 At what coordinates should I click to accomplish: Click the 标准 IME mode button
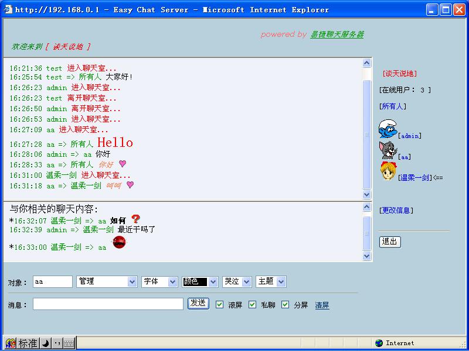(28, 343)
